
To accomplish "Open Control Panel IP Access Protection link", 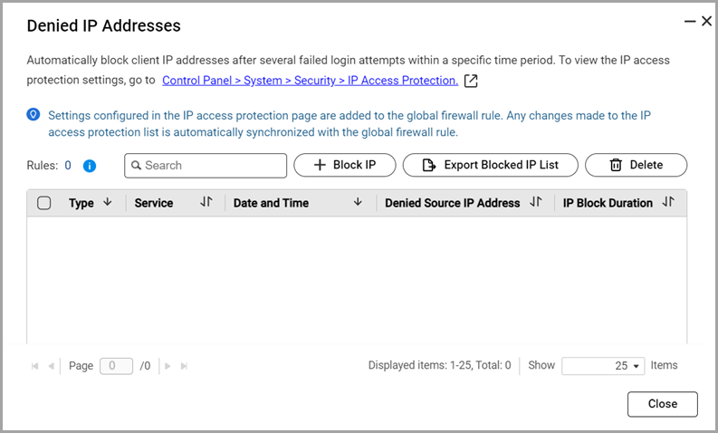I will (310, 81).
